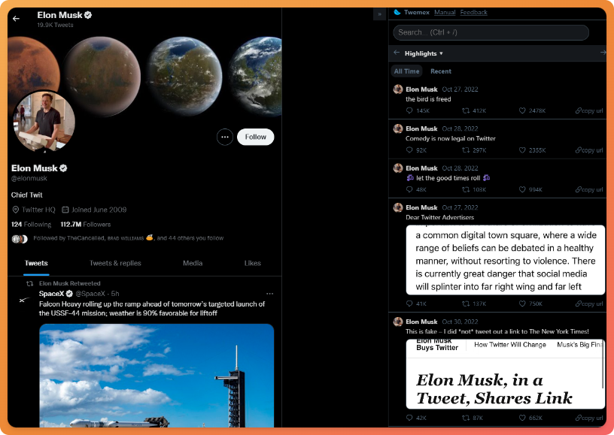Click 'Elon Musk Retweeted' label above SpaceX tweet
This screenshot has height=435, width=614.
pyautogui.click(x=70, y=283)
